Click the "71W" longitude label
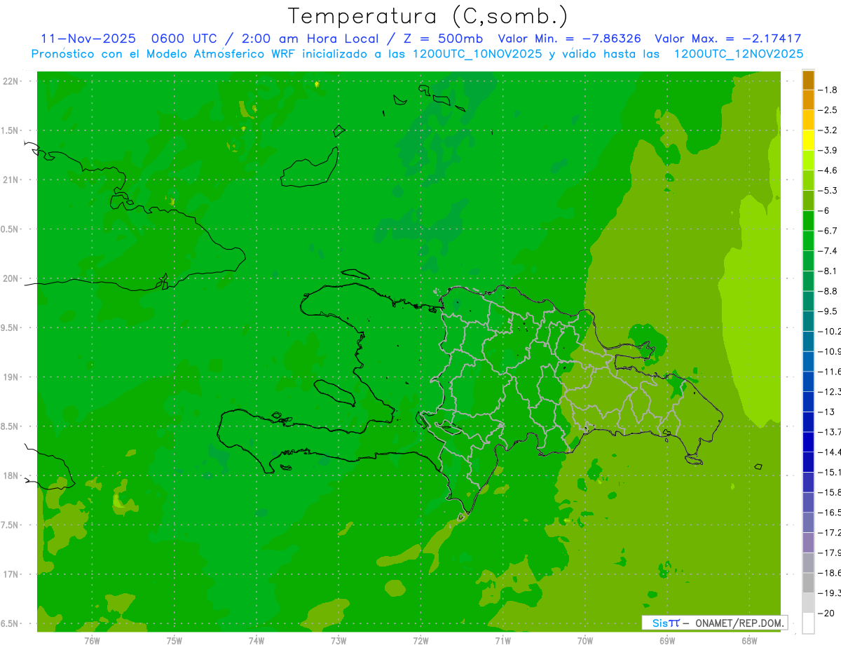 point(502,639)
